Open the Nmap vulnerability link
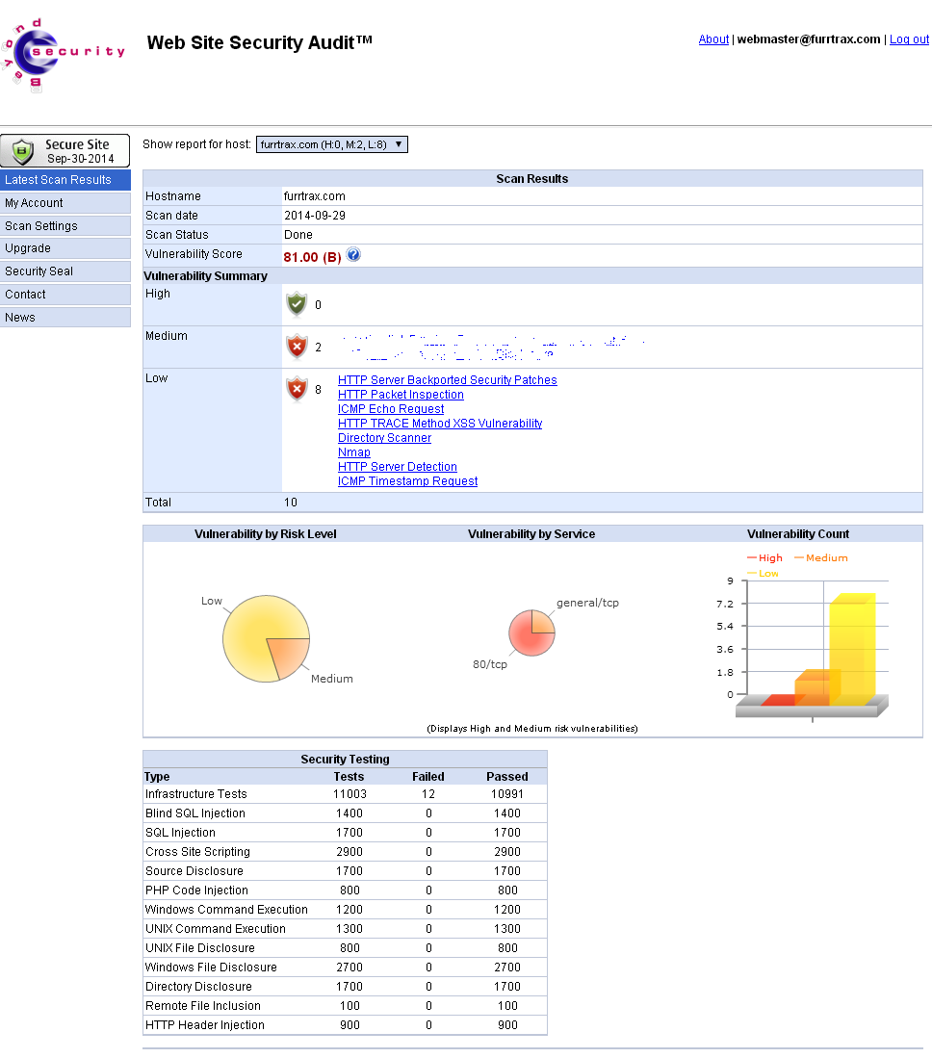932x1058 pixels. coord(354,452)
